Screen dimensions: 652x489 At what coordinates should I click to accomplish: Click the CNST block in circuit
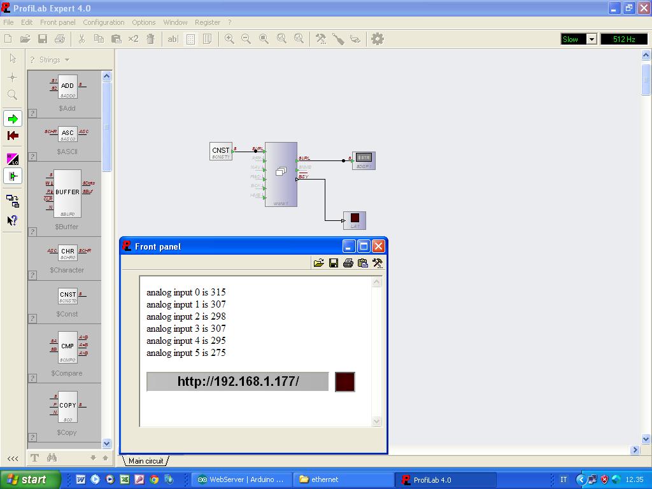[221, 152]
